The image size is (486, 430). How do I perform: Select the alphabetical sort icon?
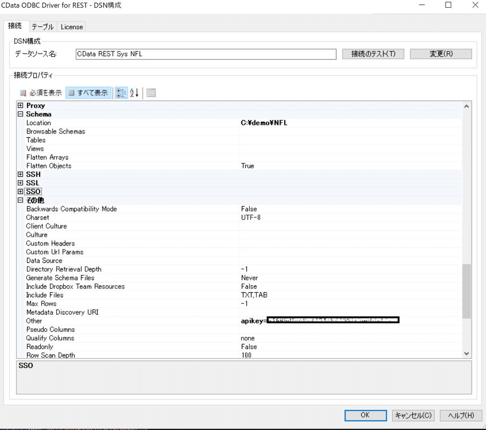[x=134, y=93]
